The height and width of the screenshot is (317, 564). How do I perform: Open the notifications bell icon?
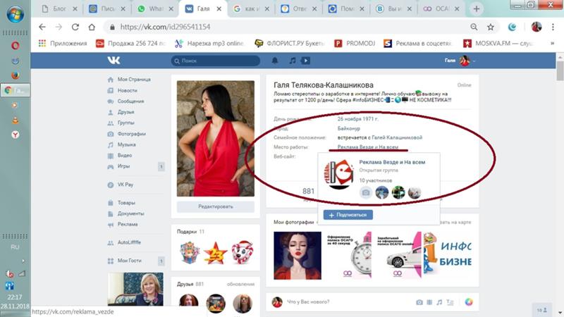[275, 61]
